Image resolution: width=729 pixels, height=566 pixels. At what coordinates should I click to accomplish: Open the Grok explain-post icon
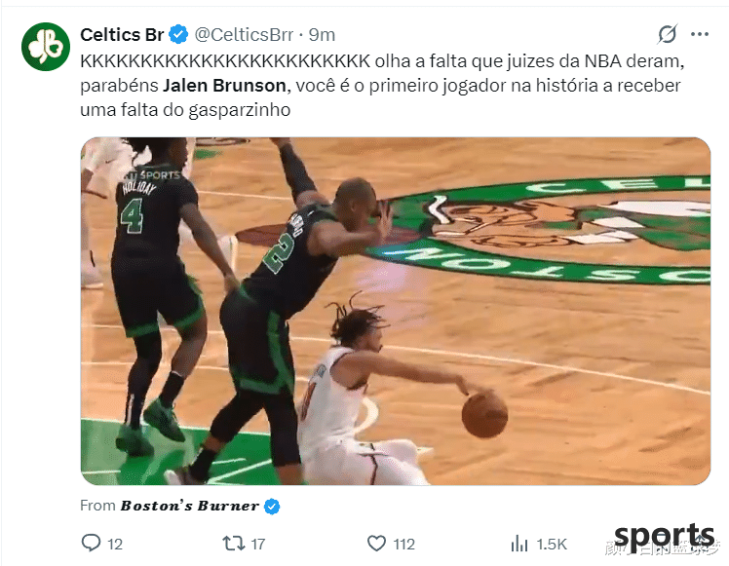coord(668,34)
